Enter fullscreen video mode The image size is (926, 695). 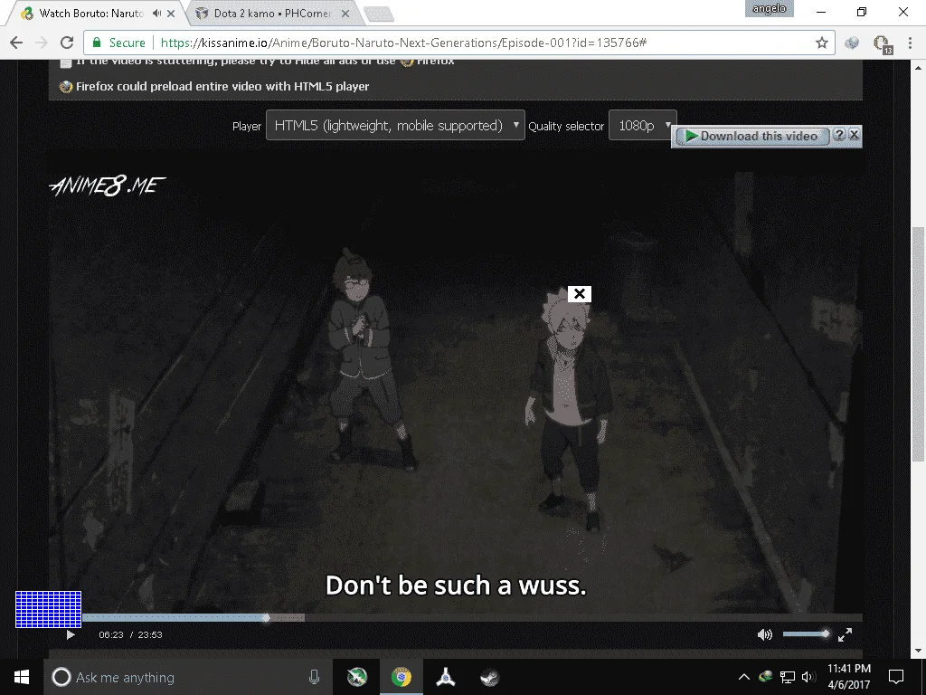846,634
